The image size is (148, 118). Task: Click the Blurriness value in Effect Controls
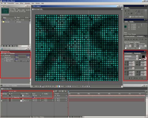coord(16,59)
